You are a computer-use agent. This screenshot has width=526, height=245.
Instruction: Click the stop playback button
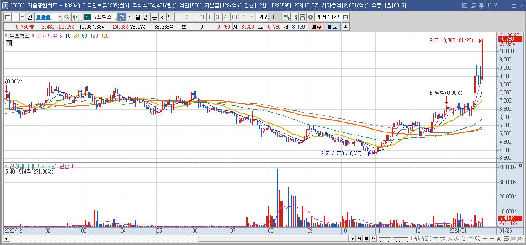pyautogui.click(x=366, y=238)
